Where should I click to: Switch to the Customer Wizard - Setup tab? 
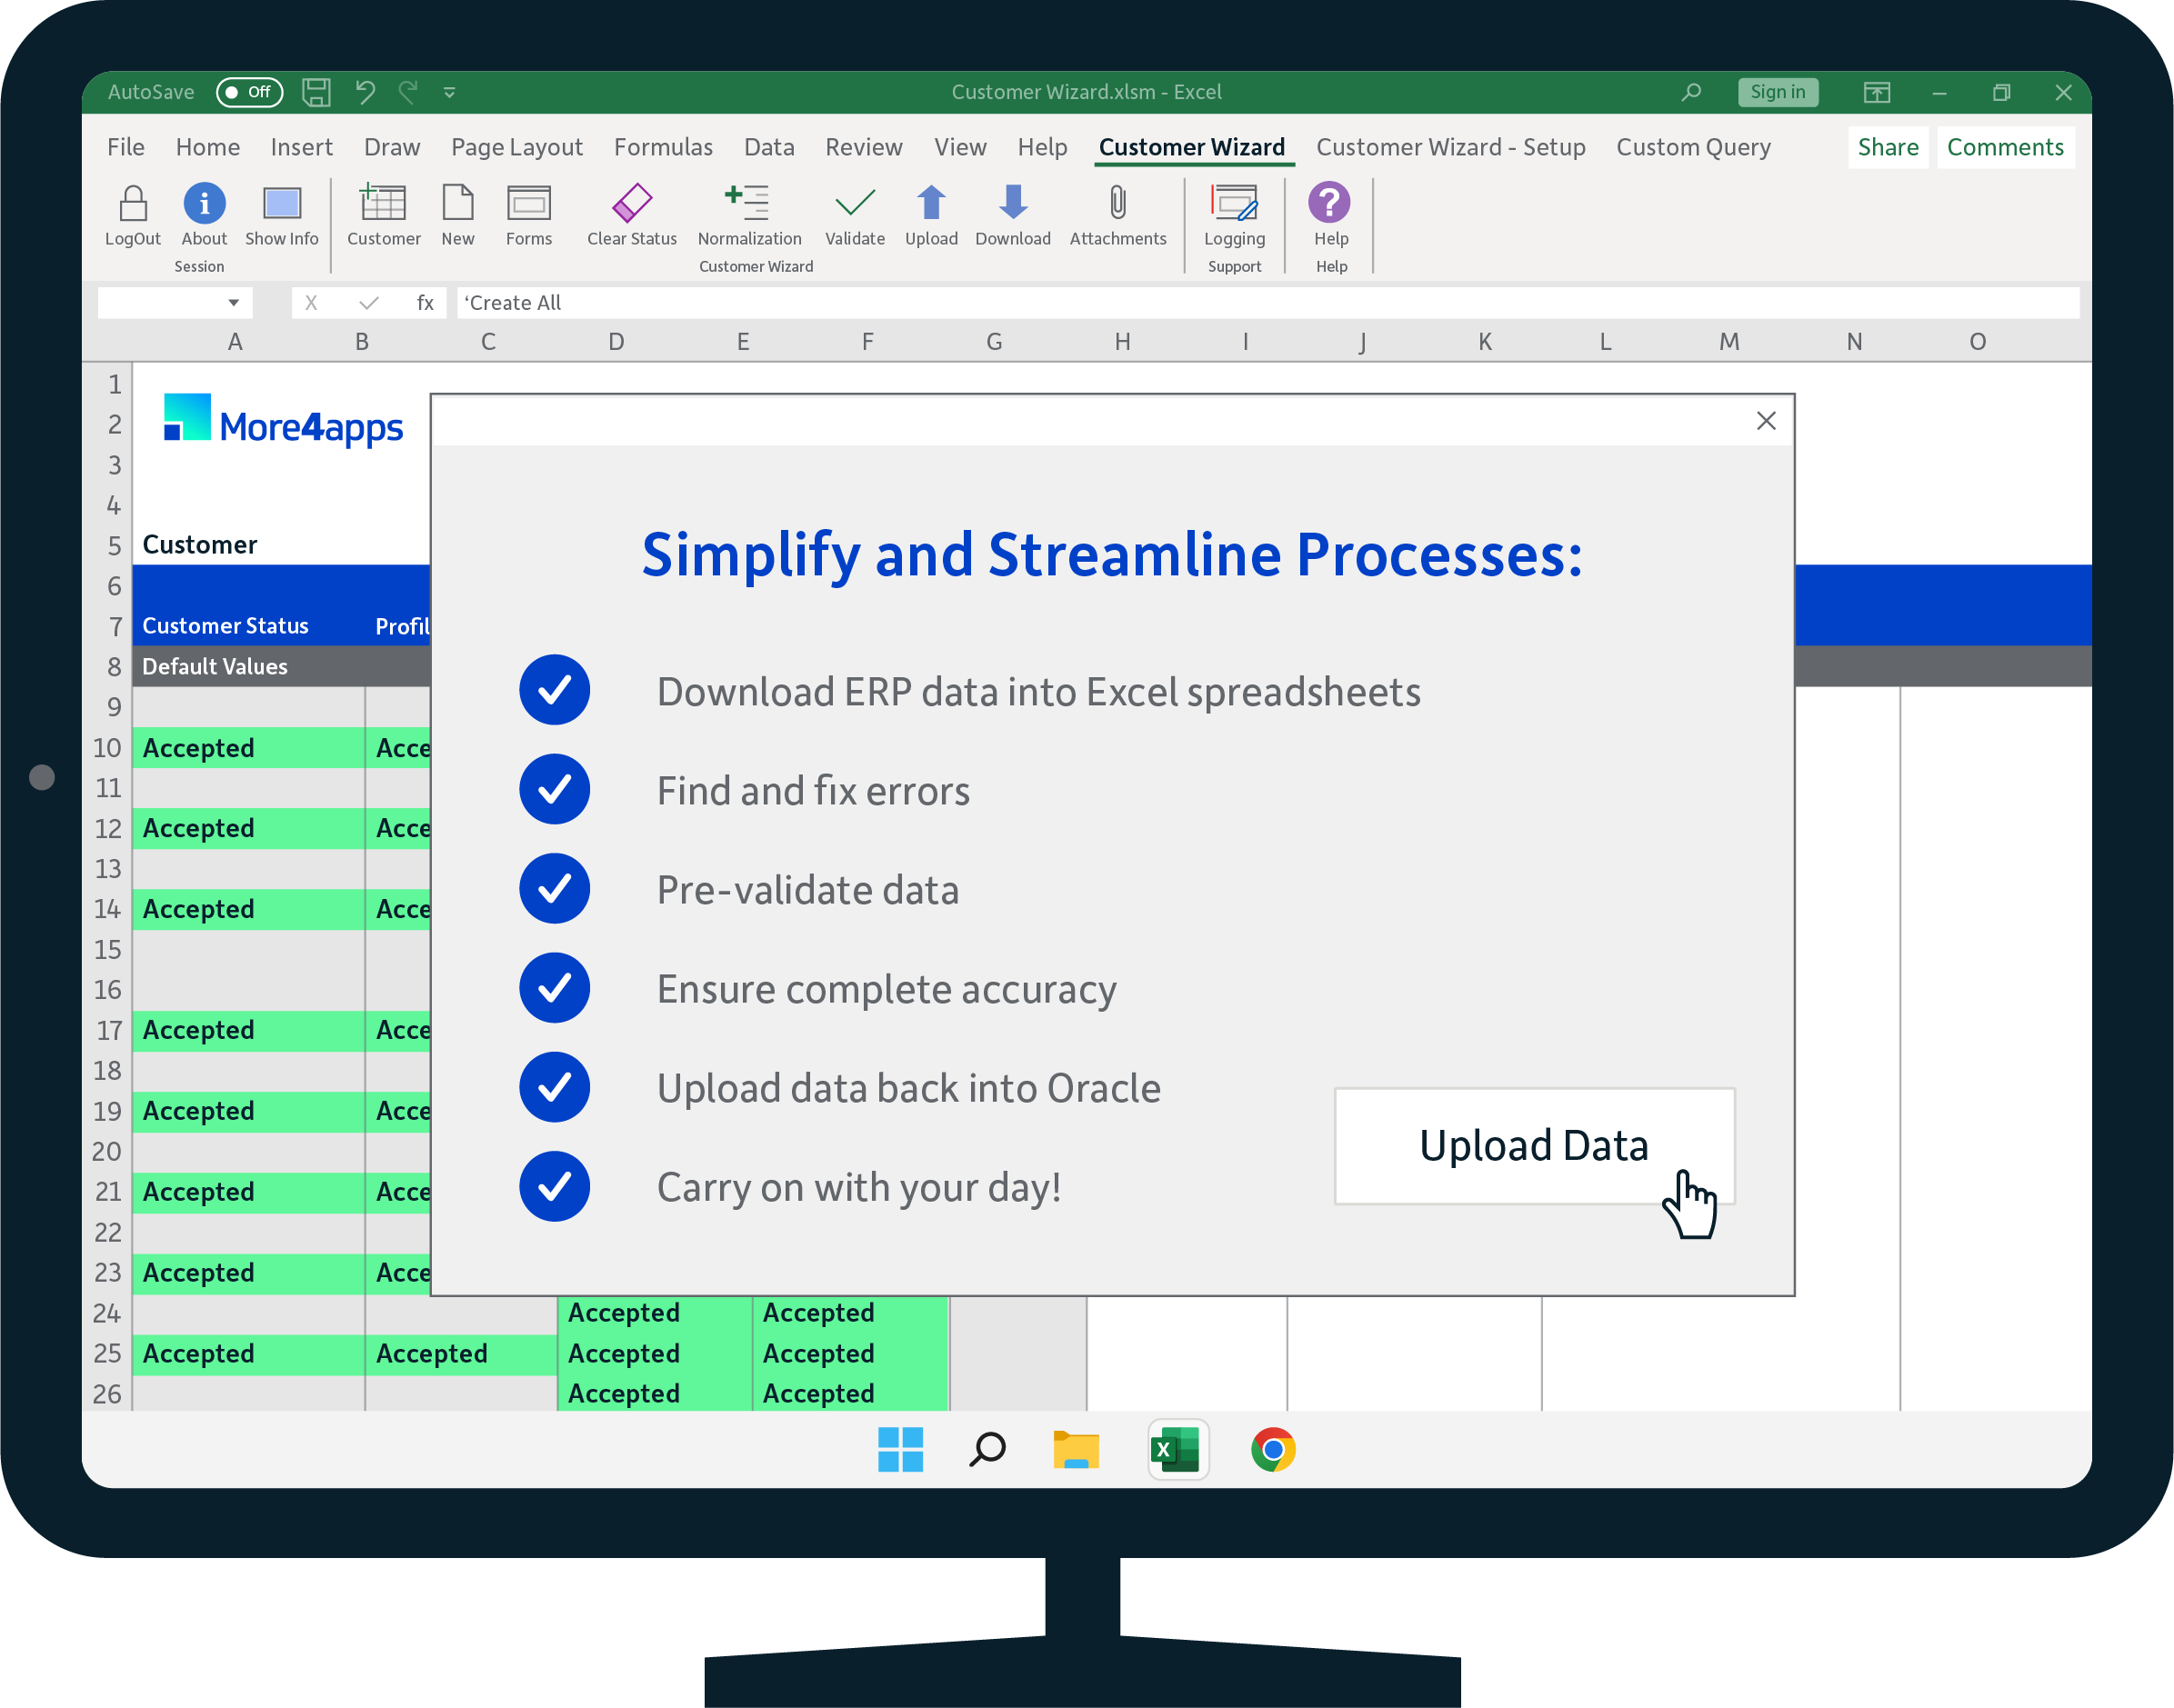1450,147
